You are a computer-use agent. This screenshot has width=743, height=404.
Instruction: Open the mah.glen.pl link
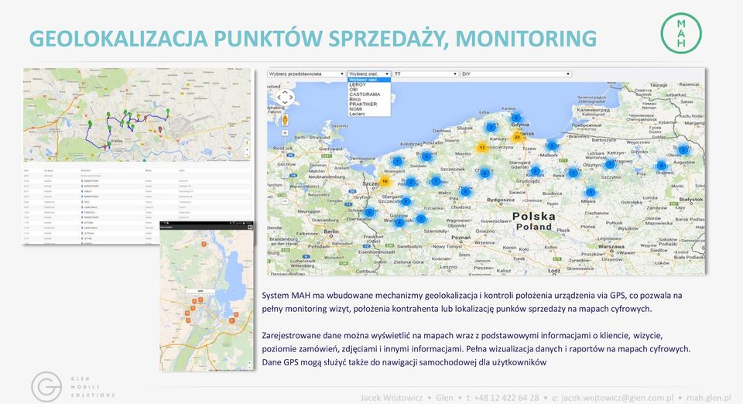click(708, 398)
